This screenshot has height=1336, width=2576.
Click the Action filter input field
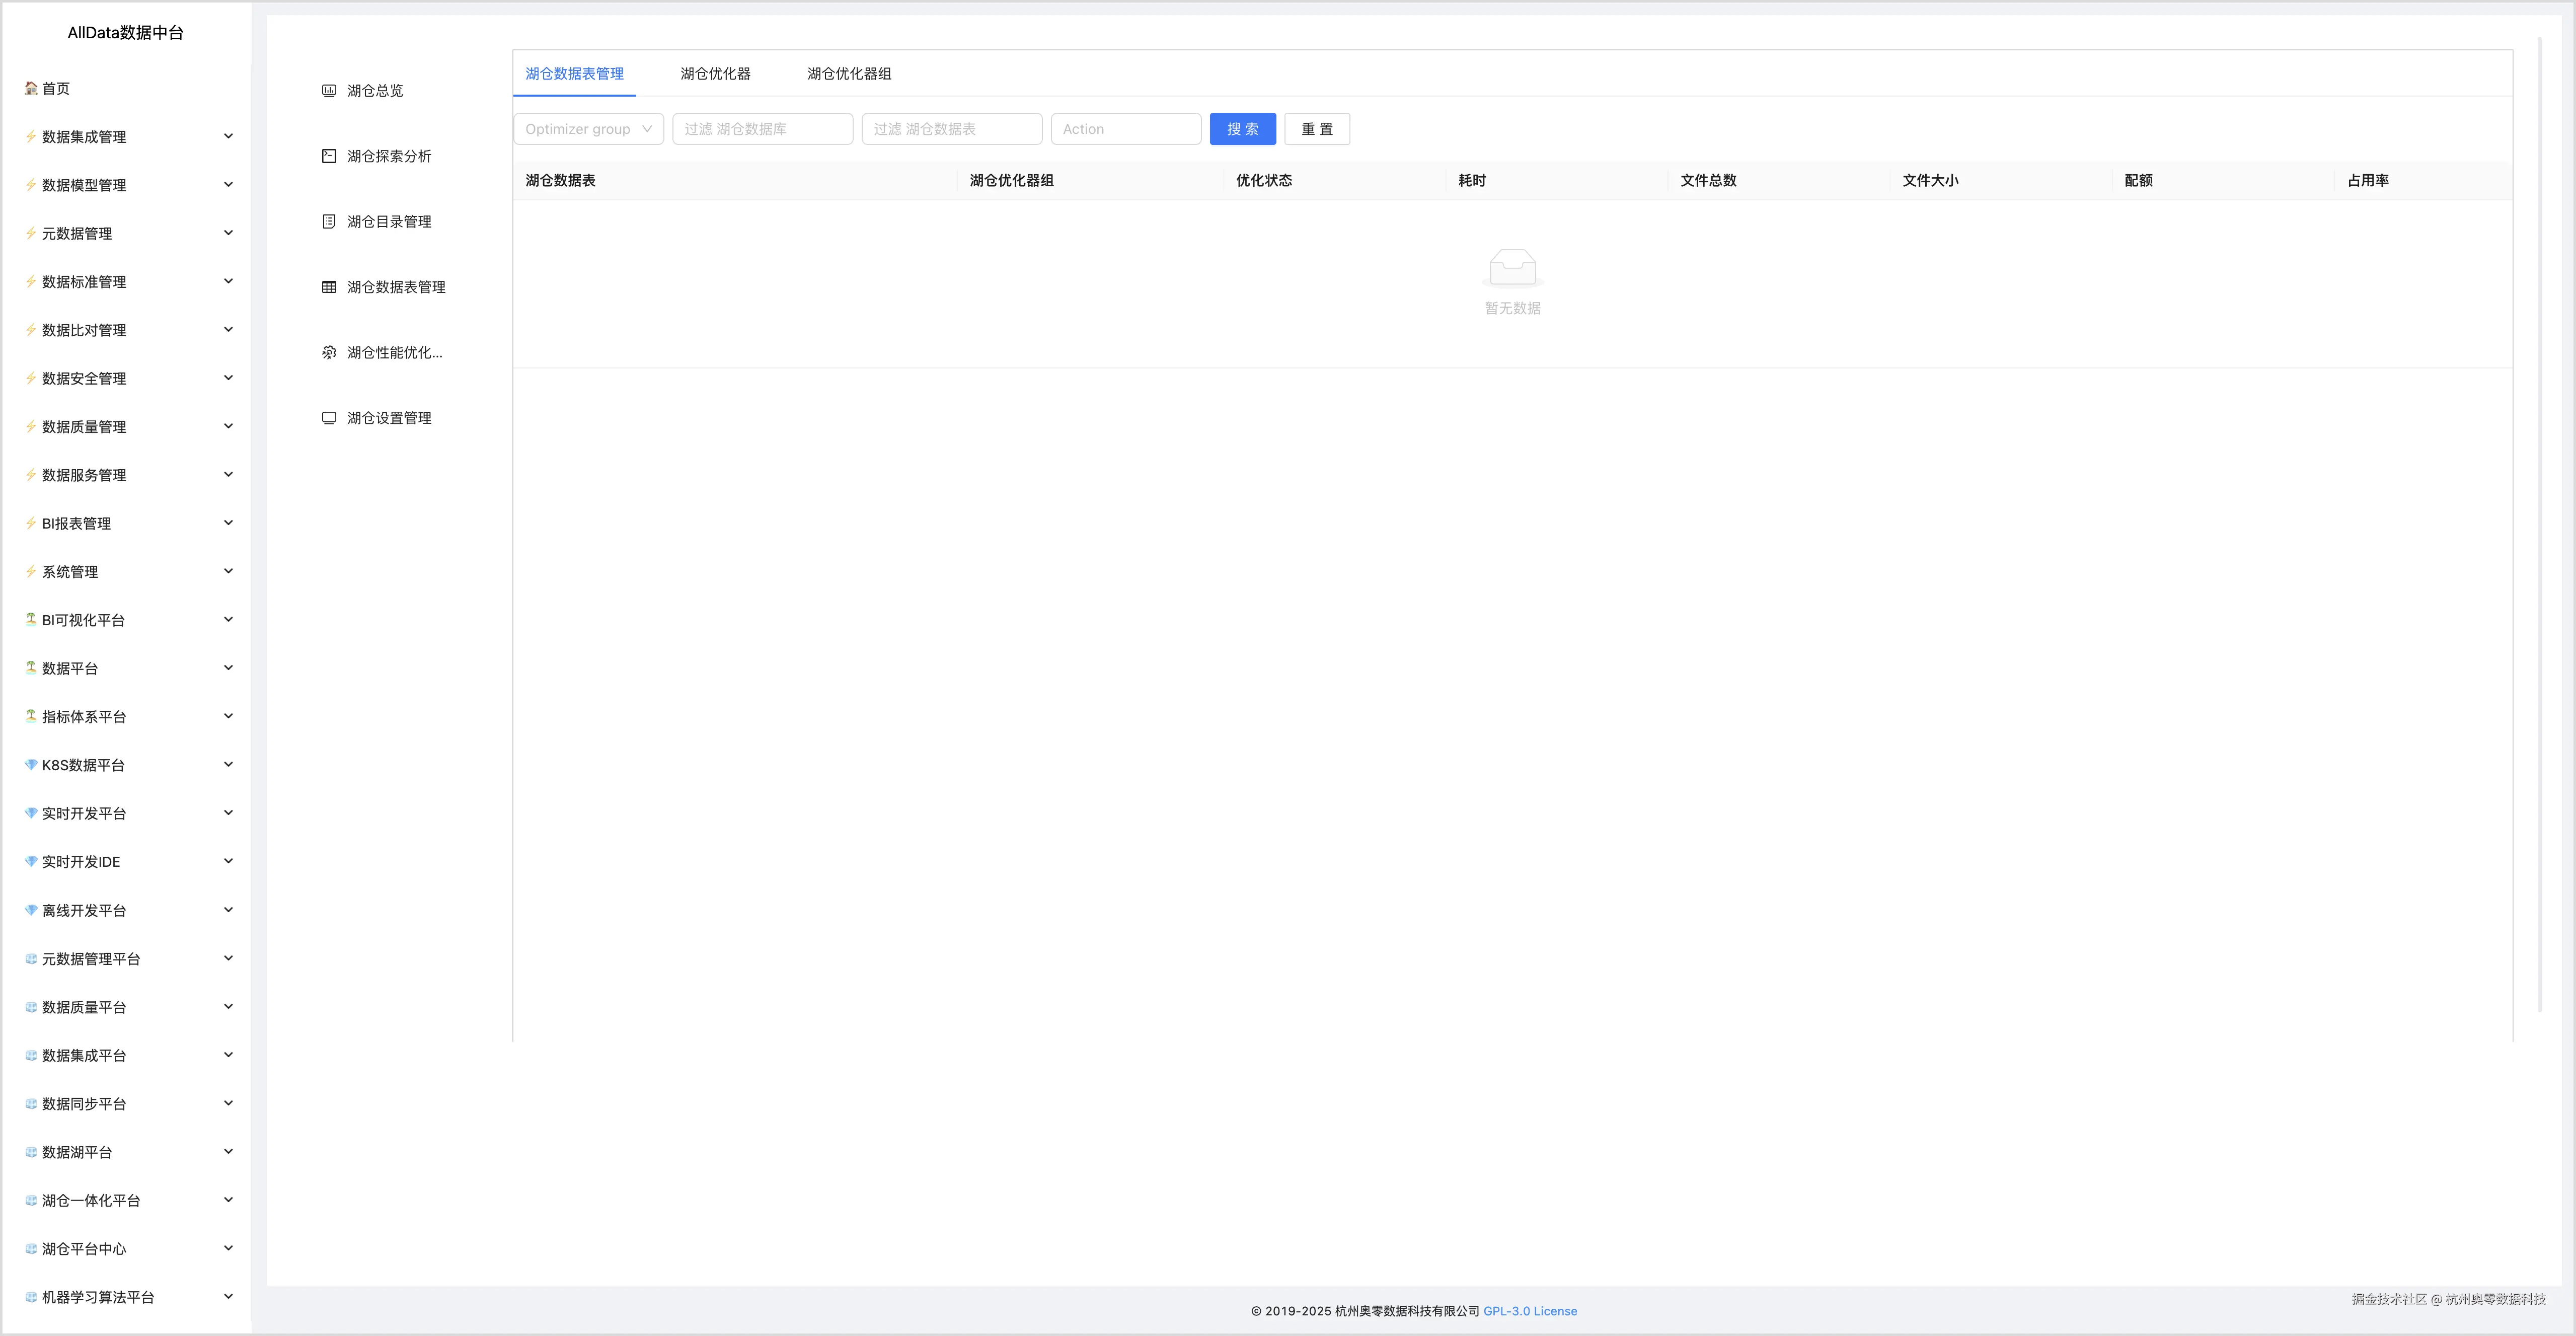pos(1125,129)
